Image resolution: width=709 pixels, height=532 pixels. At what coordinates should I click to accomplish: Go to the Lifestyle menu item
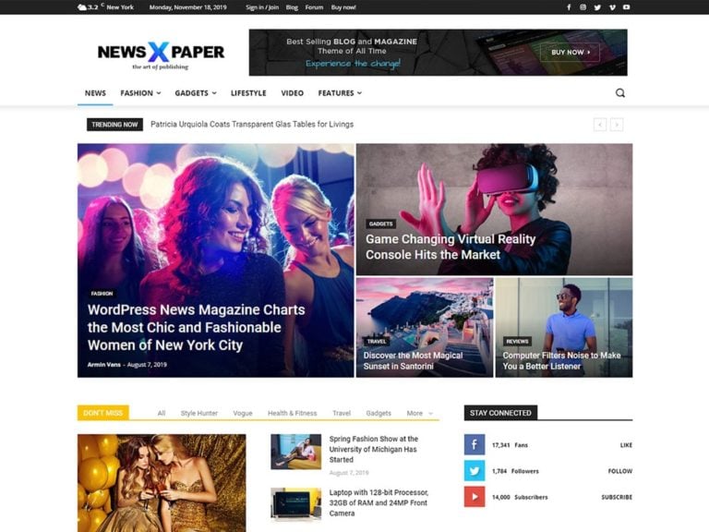[x=248, y=92]
